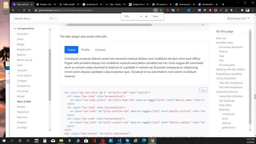The height and width of the screenshot is (144, 256).
Task: Open Chrome profile avatar menu
Action: pyautogui.click(x=248, y=10)
